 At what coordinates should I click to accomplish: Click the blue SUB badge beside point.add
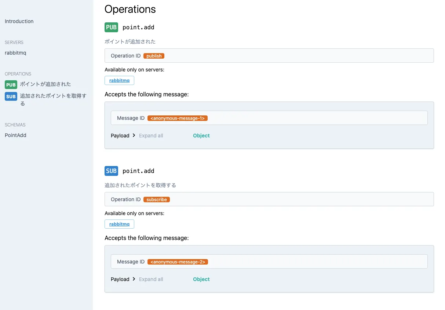[111, 171]
